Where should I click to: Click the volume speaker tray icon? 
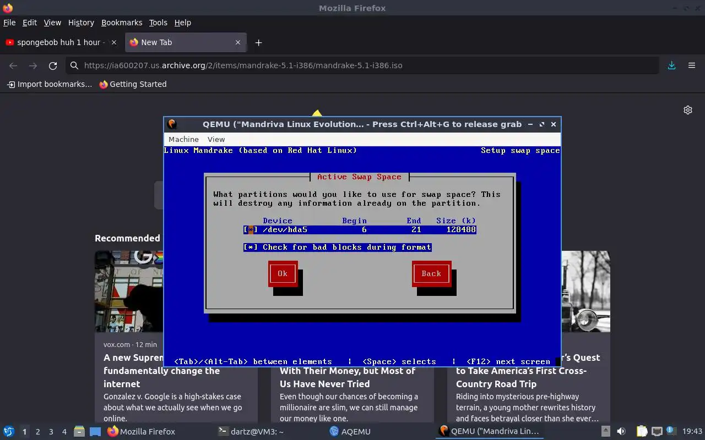[x=621, y=432]
